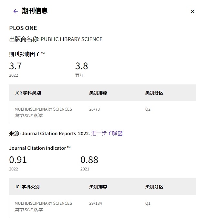Select the PLOS ONE journal name
Viewport: 207px width, 218px height.
(23, 28)
